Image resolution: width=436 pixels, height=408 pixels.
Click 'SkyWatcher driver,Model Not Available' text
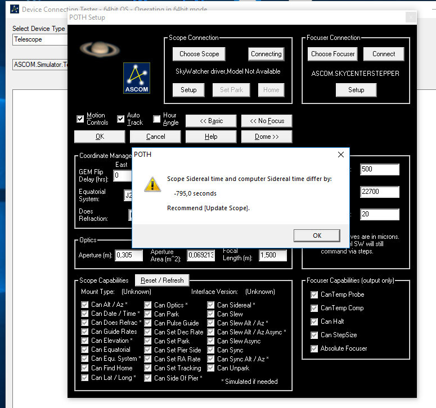pyautogui.click(x=228, y=71)
